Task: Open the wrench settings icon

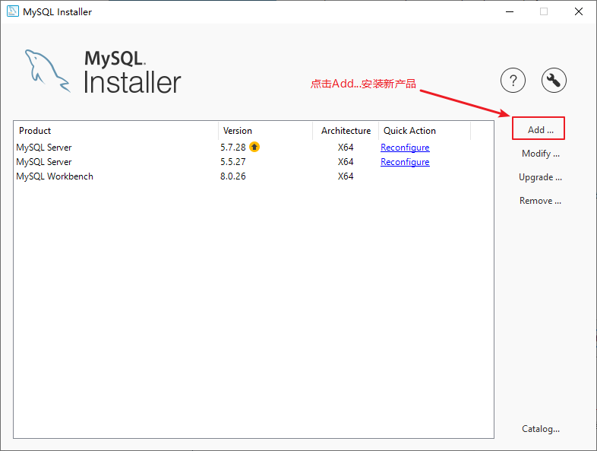Action: 554,81
